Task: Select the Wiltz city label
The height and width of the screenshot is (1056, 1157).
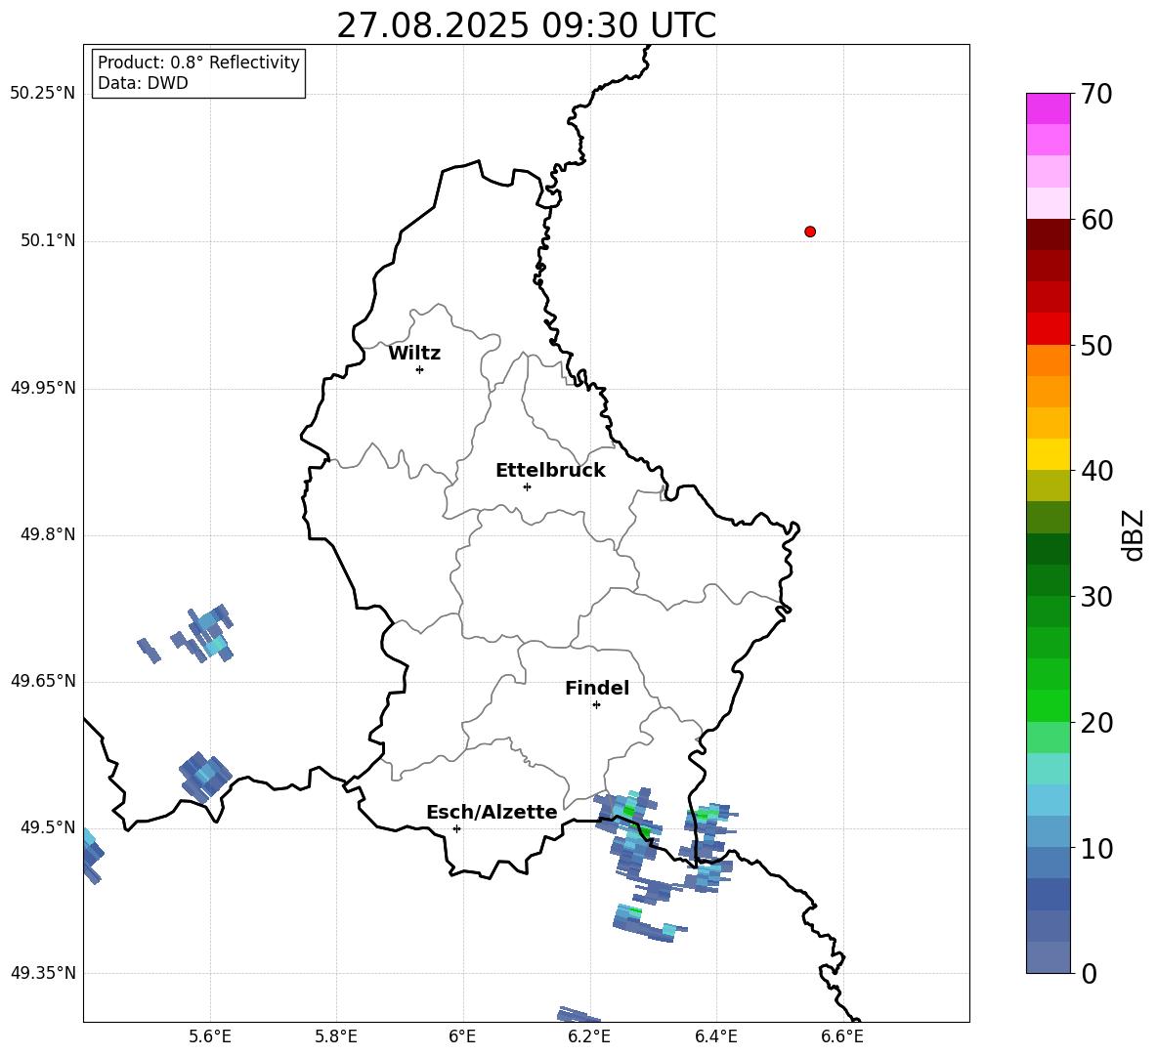Action: click(x=414, y=354)
